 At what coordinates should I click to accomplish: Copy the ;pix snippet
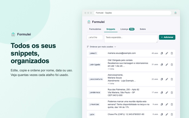click(x=162, y=114)
